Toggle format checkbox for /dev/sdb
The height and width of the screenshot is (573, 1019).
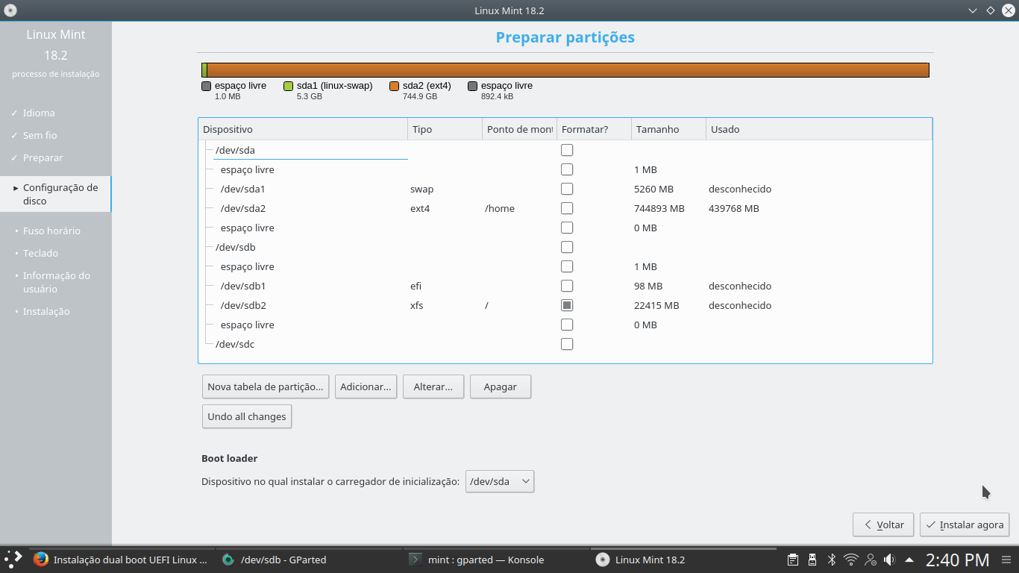(x=567, y=247)
